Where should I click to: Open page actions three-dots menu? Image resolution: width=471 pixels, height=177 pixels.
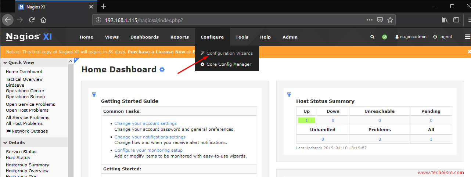(x=370, y=20)
